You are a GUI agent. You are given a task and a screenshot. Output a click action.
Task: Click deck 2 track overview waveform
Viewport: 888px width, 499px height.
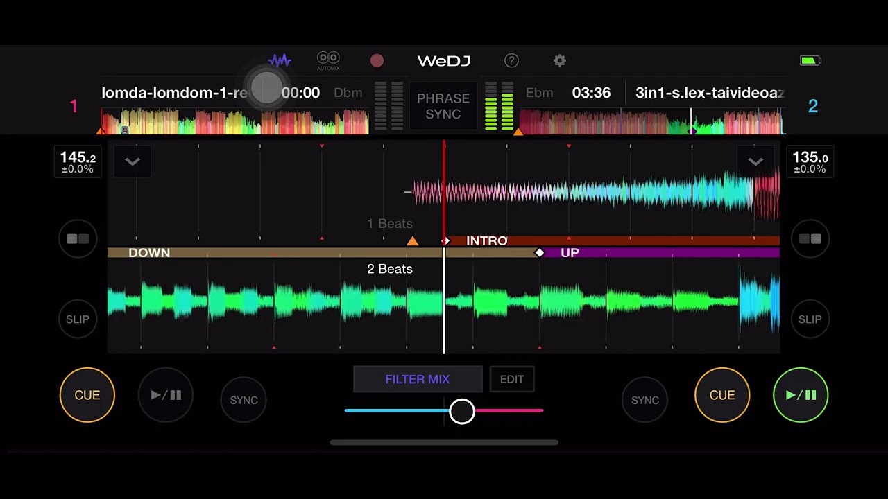pos(651,121)
